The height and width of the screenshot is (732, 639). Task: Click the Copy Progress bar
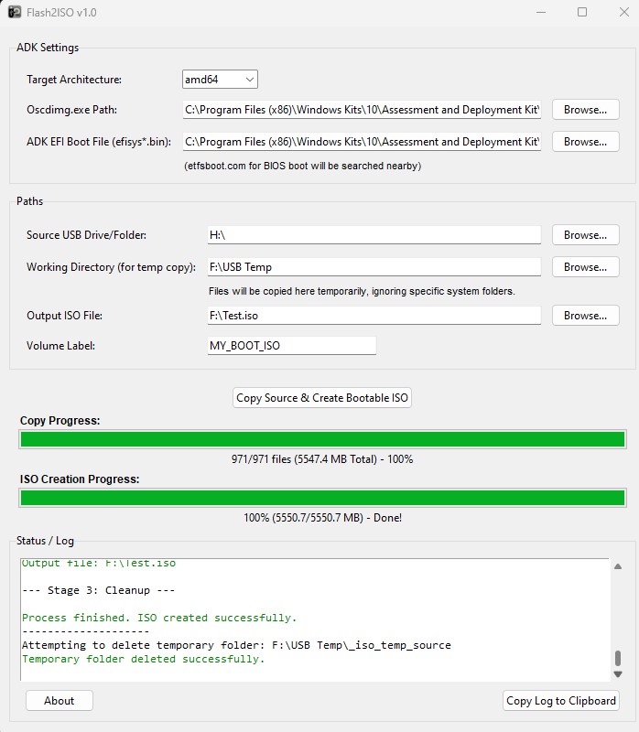pos(322,439)
